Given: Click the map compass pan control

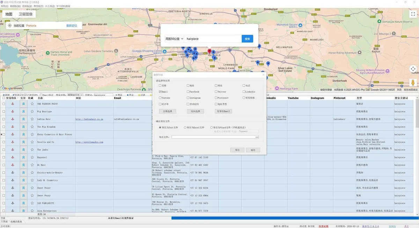Looking at the screenshot, I should point(413,69).
